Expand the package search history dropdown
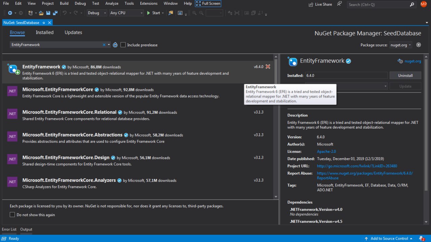This screenshot has height=242, width=431. pyautogui.click(x=109, y=45)
